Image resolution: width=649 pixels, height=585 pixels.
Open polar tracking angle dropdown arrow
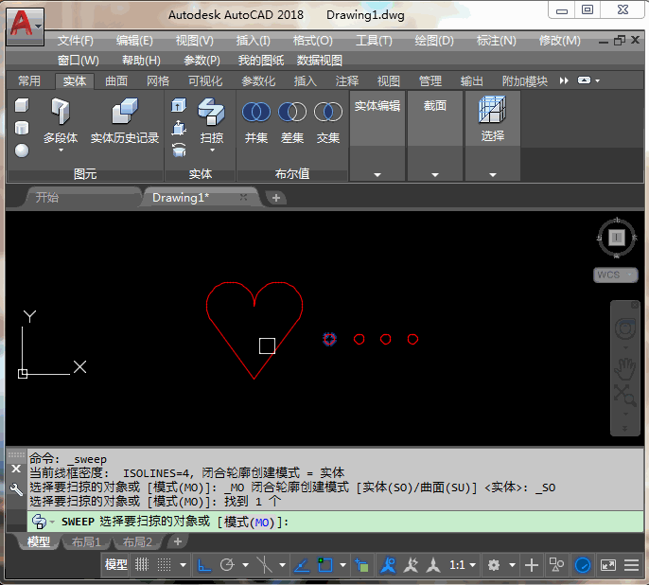tap(245, 565)
